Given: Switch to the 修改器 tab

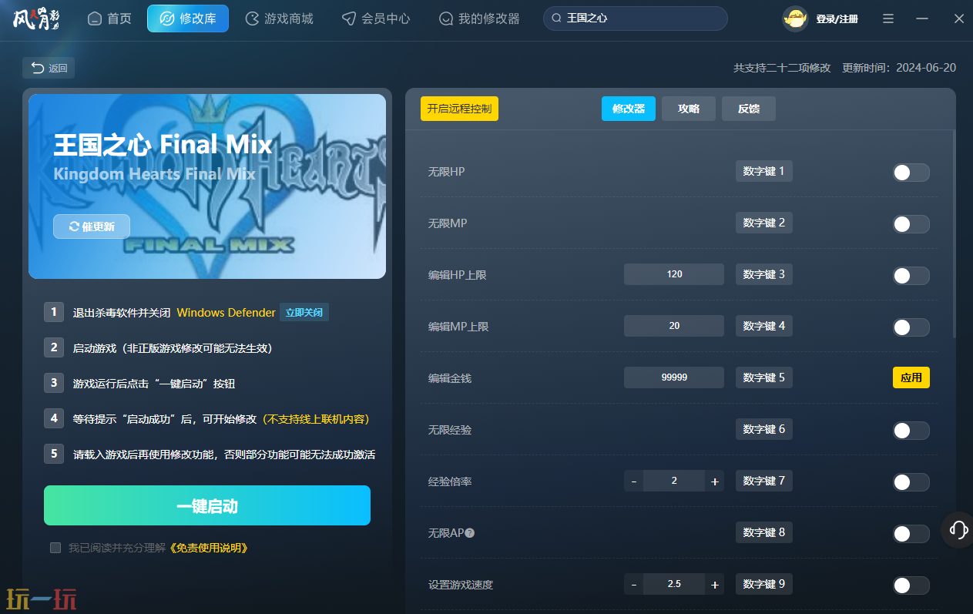Looking at the screenshot, I should pyautogui.click(x=629, y=109).
